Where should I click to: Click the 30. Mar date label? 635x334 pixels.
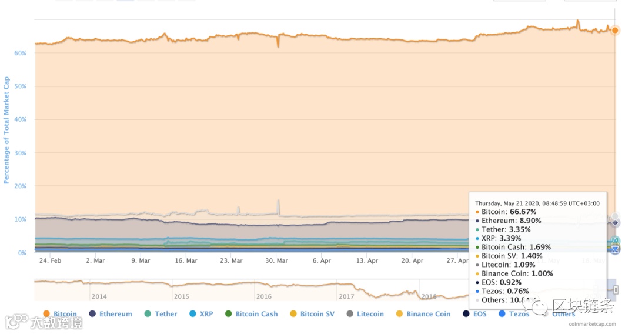pyautogui.click(x=276, y=260)
